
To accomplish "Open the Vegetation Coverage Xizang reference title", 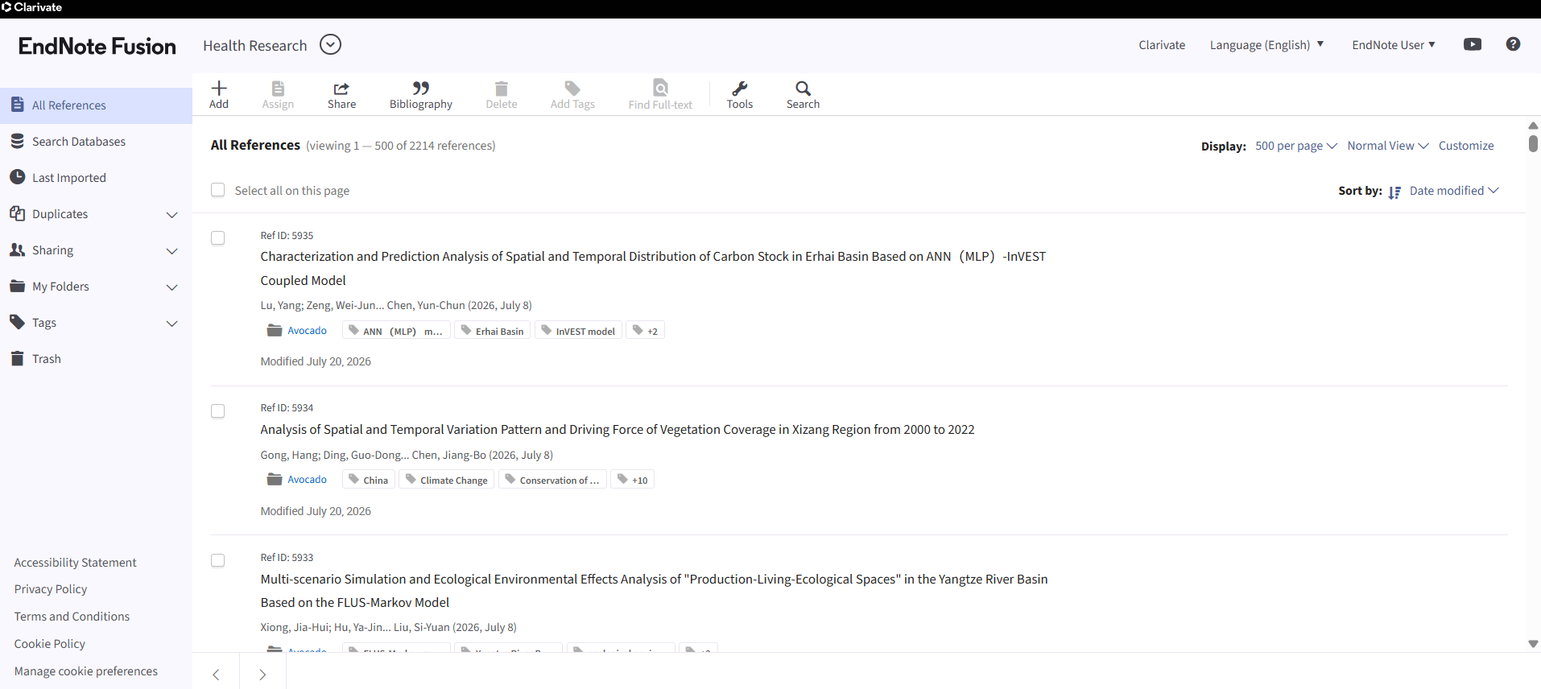I will click(x=618, y=430).
